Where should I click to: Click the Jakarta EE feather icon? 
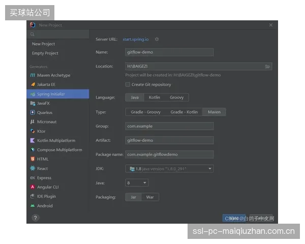click(x=33, y=84)
